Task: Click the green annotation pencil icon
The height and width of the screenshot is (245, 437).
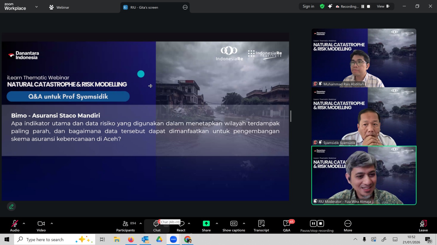Action: [x=11, y=207]
